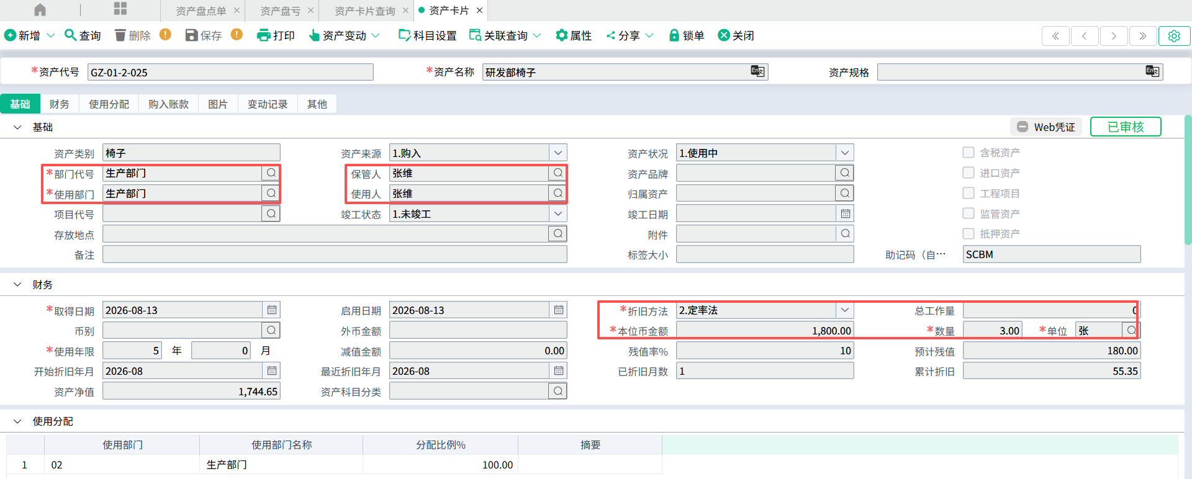Check the 监管资产 checkbox
Image resolution: width=1192 pixels, height=479 pixels.
pyautogui.click(x=968, y=213)
